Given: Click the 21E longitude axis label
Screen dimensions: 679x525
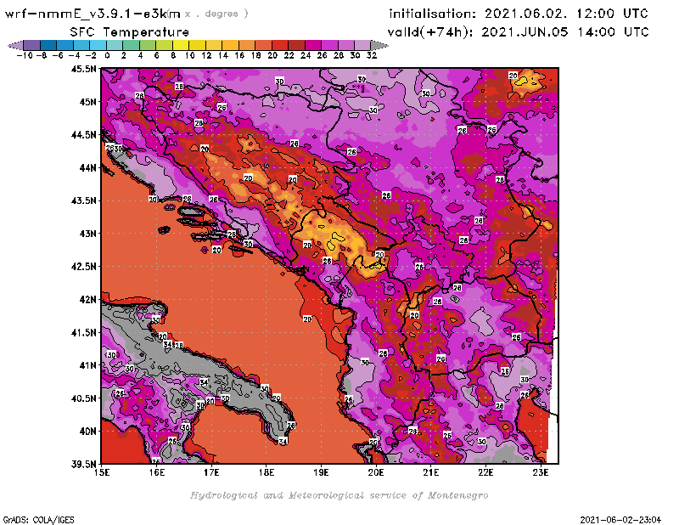Looking at the screenshot, I should 431,472.
